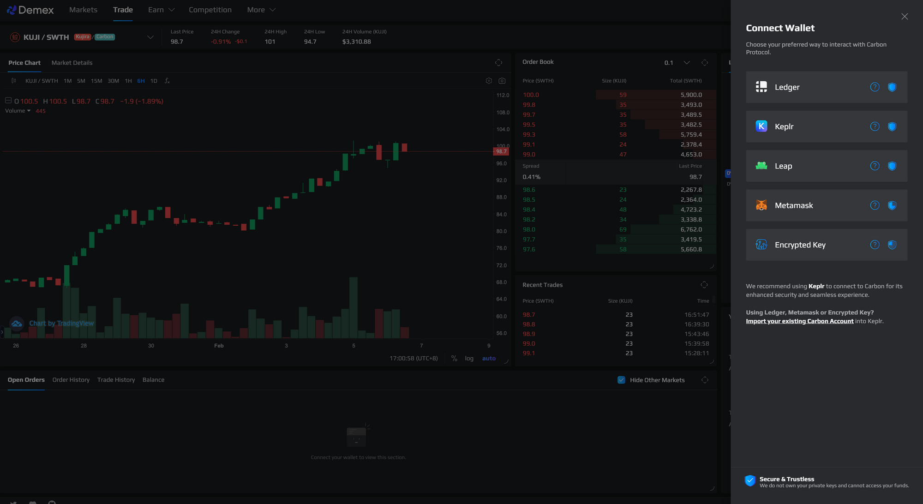The image size is (923, 504).
Task: Open help info for Encrypted Key
Action: [875, 245]
